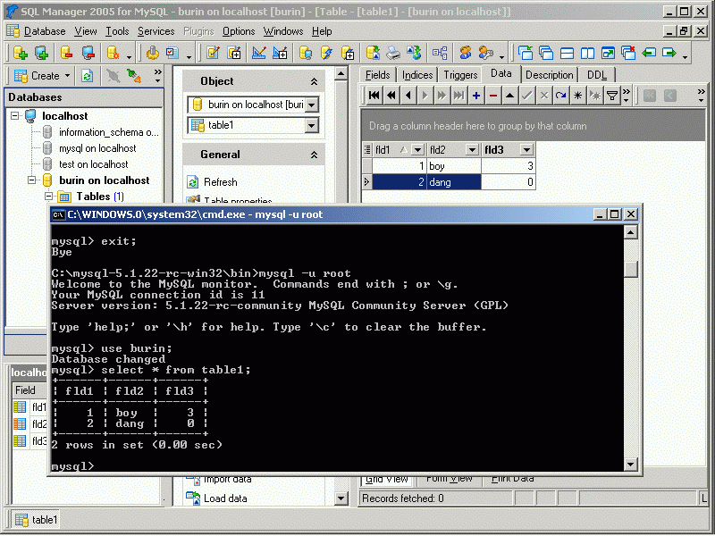
Task: Open the fld1 column filter dropdown
Action: pyautogui.click(x=417, y=149)
